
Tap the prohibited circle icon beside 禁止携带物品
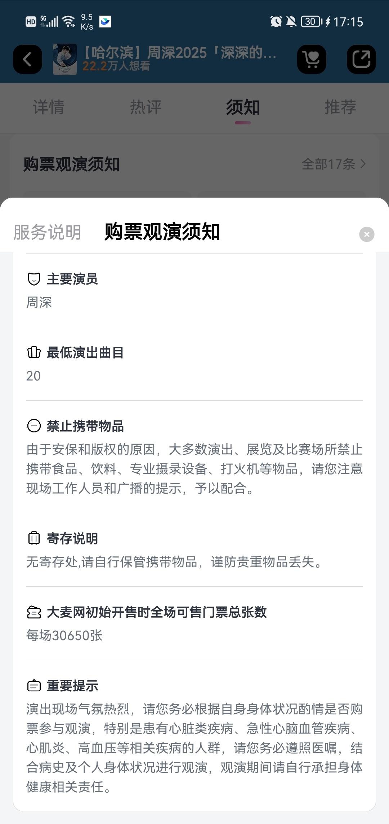tap(34, 426)
